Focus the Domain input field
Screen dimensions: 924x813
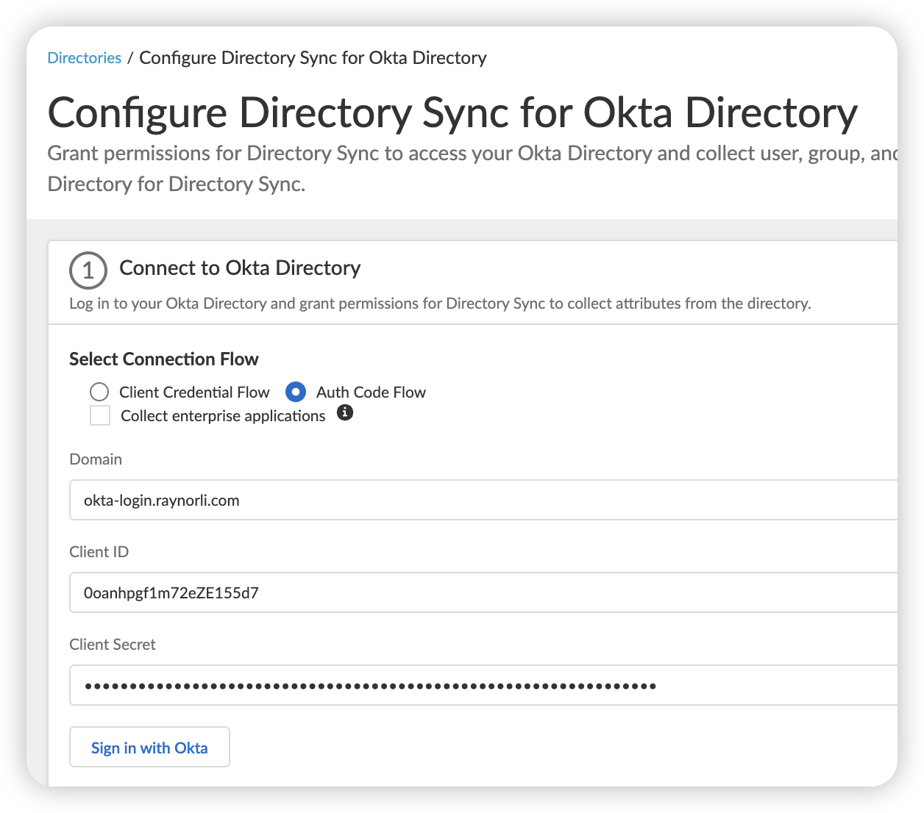tap(483, 500)
